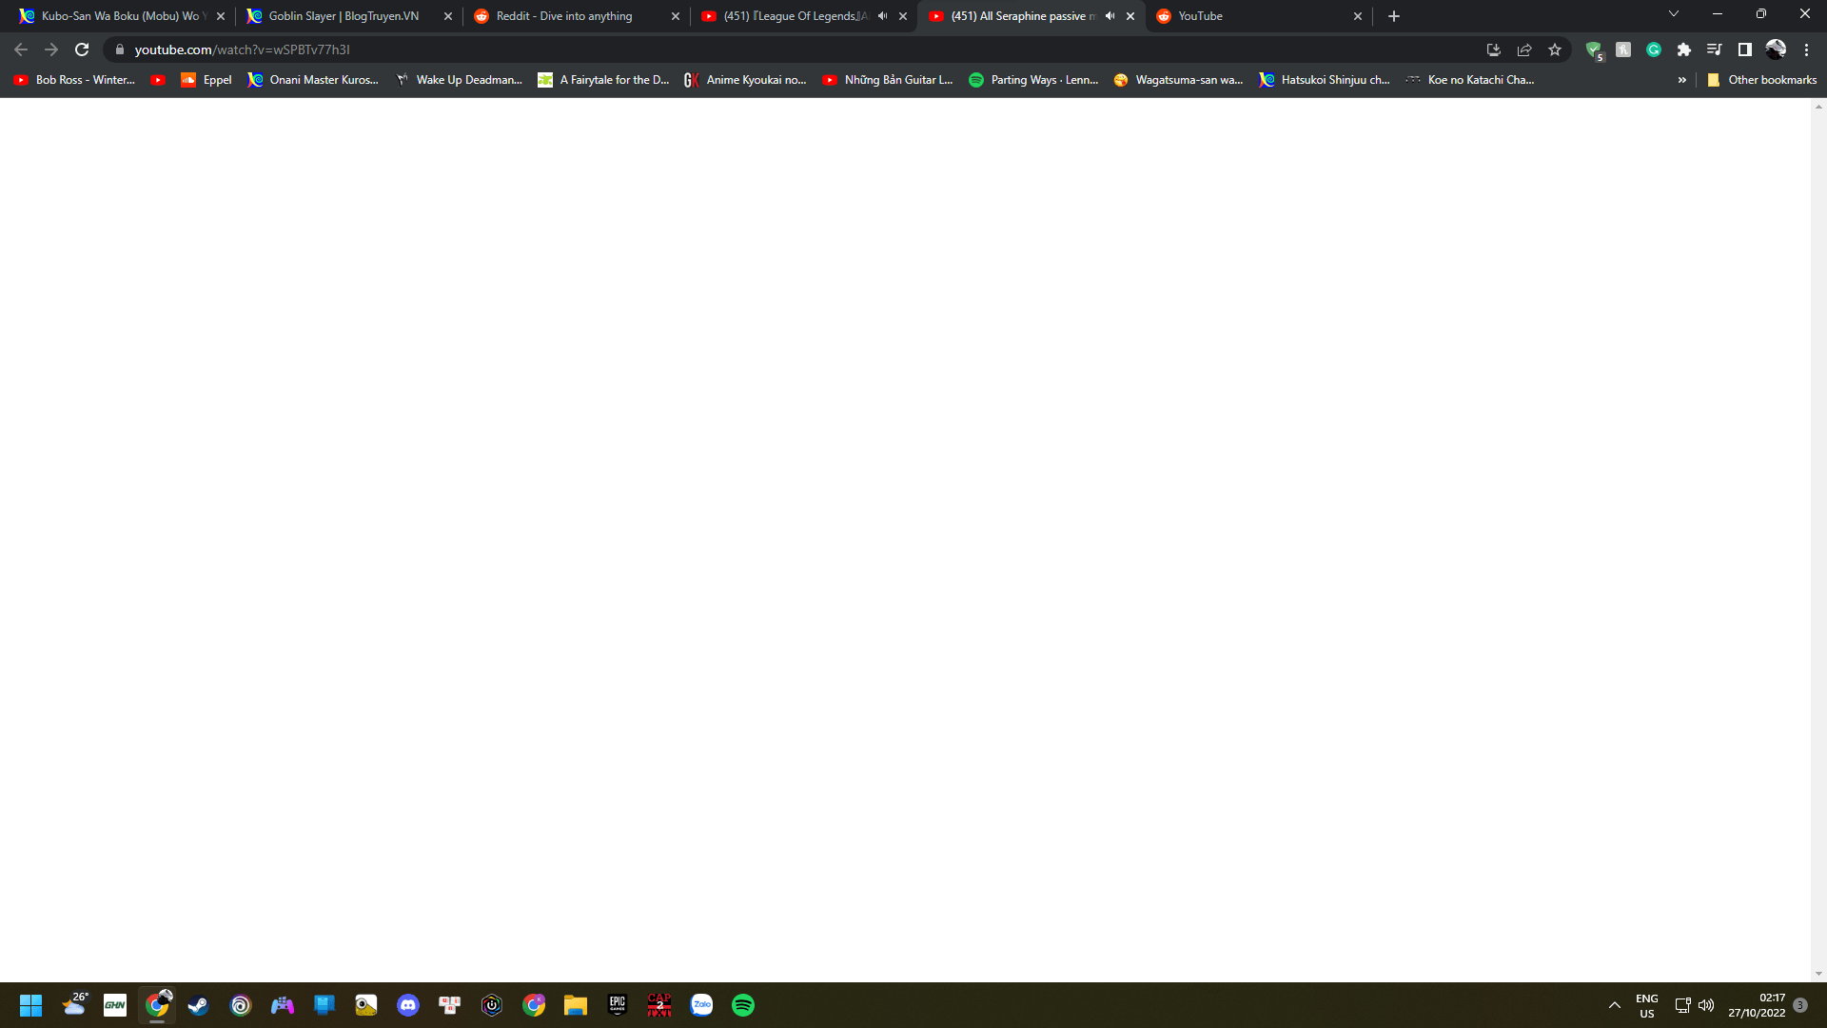1827x1028 pixels.
Task: Open the Bob Ross - Winter bookmark
Action: [x=74, y=80]
